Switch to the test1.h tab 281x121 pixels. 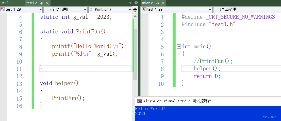click(6, 3)
